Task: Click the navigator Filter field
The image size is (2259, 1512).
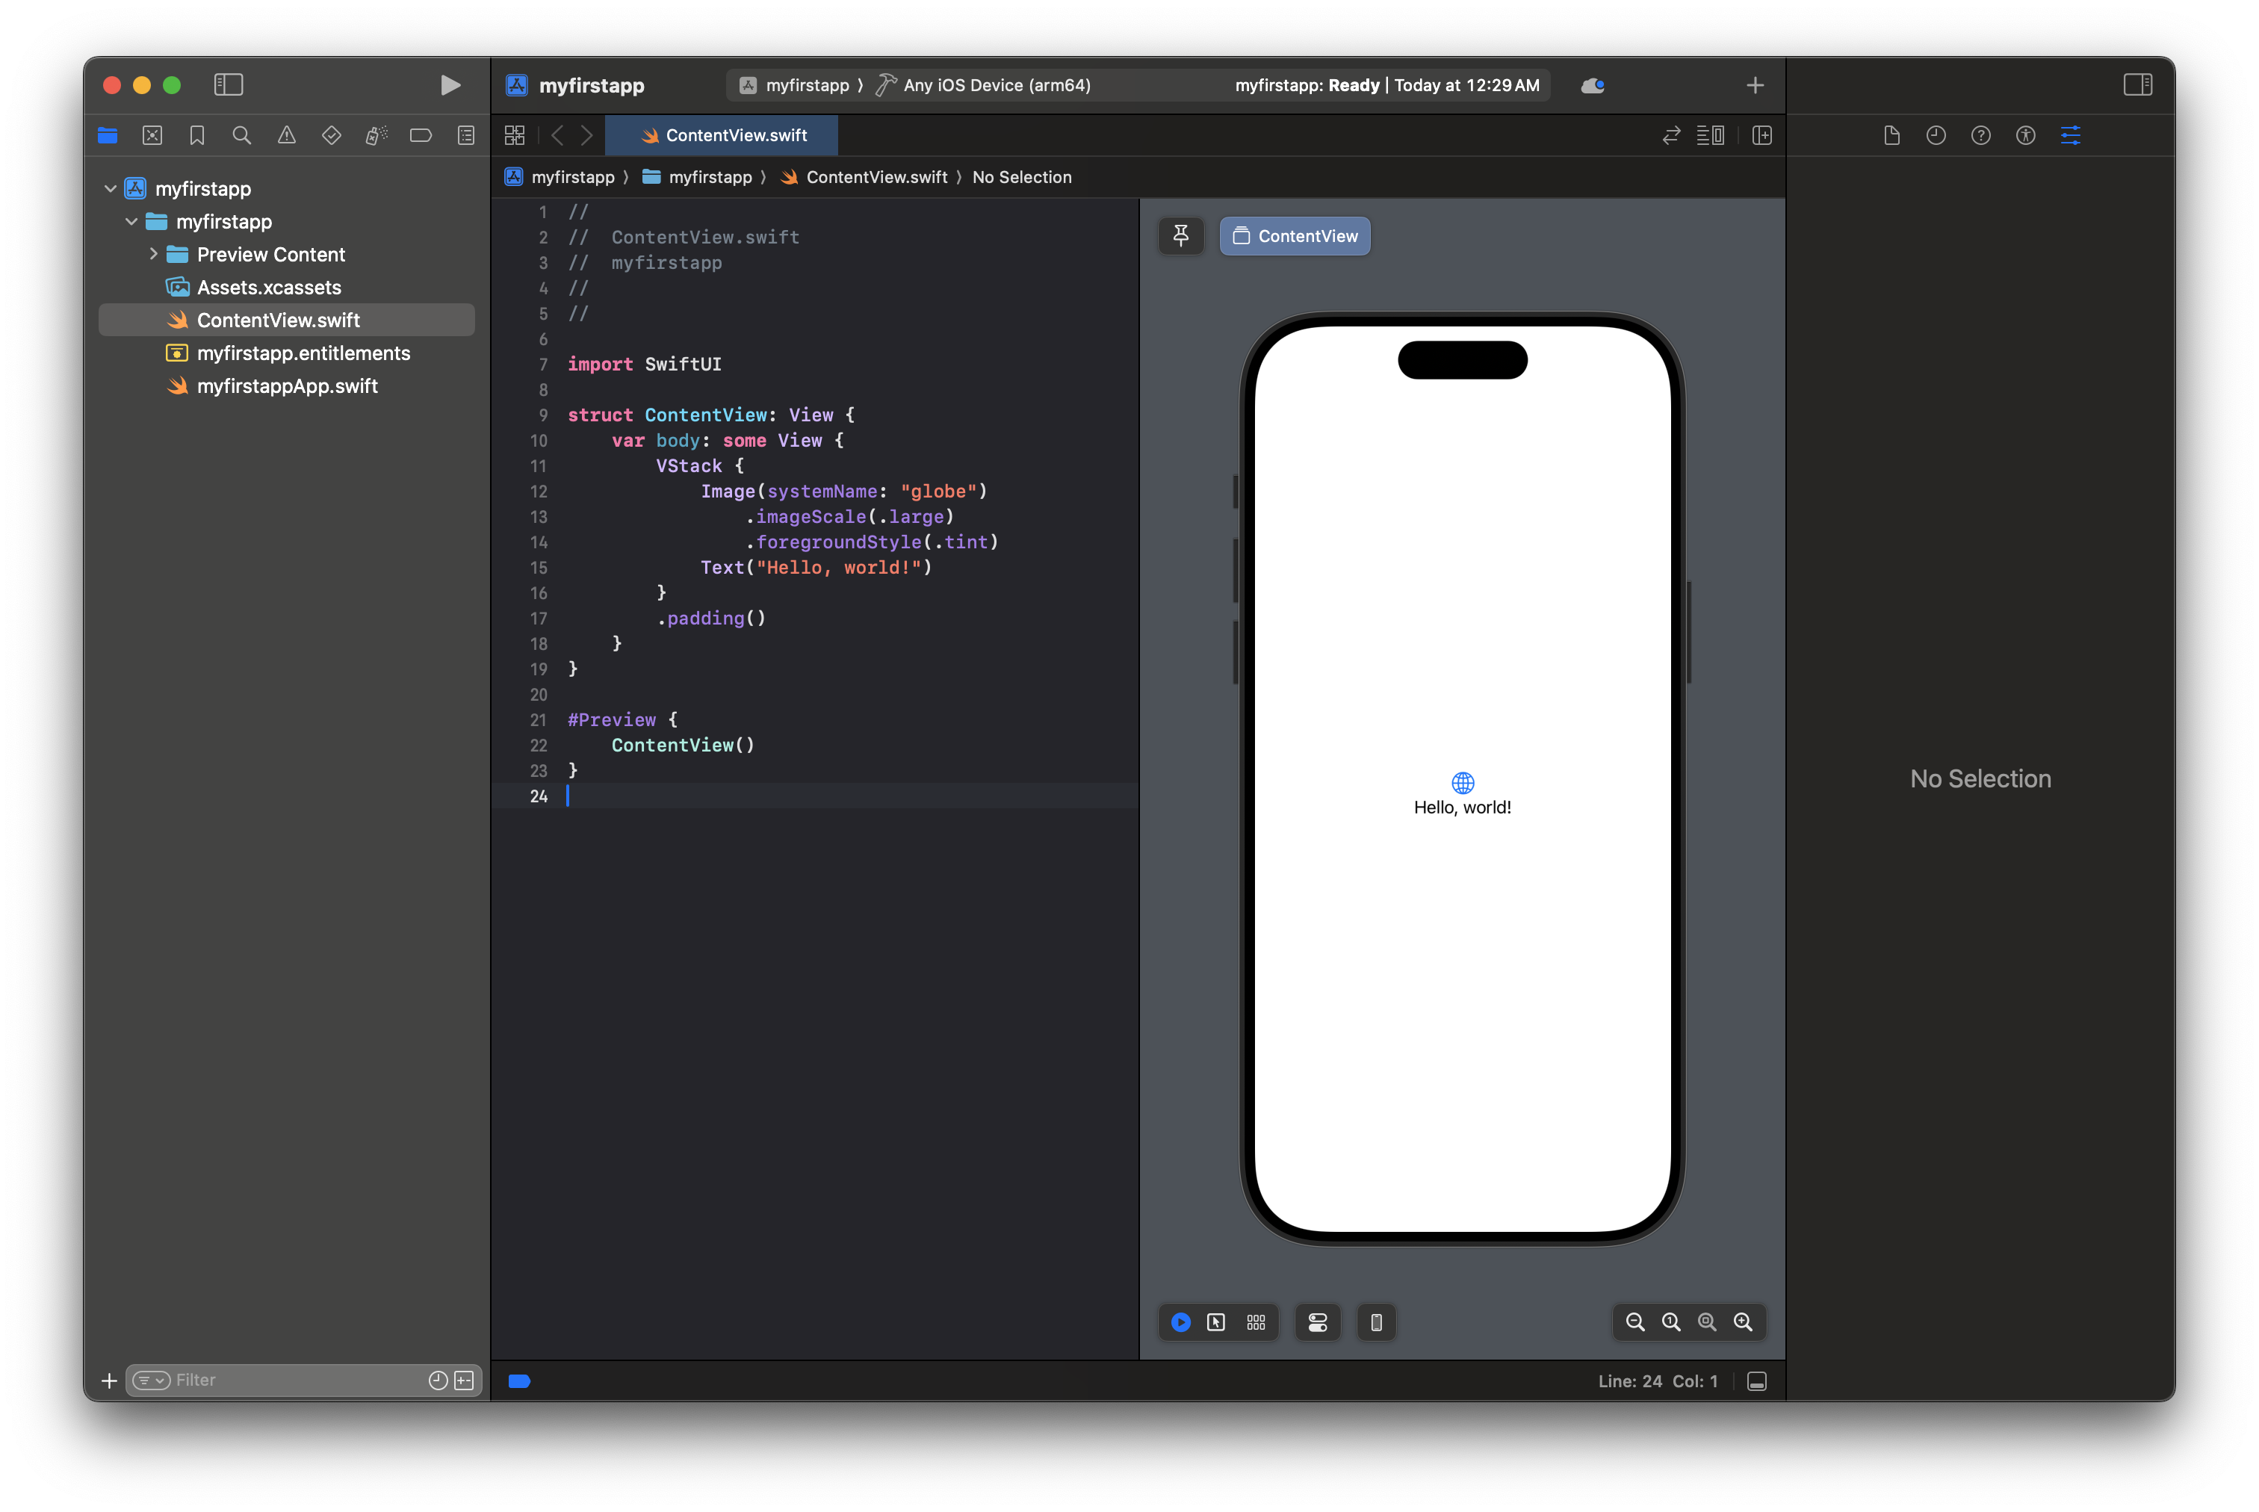Action: point(289,1380)
